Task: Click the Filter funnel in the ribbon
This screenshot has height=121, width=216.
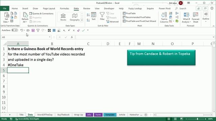Action: pos(102,16)
